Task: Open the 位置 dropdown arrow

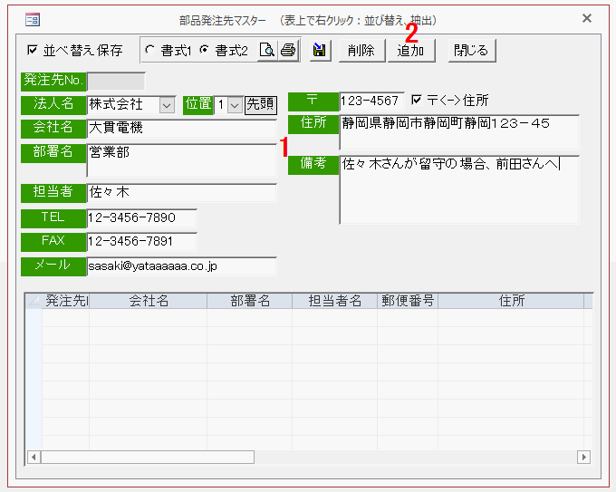Action: 235,105
